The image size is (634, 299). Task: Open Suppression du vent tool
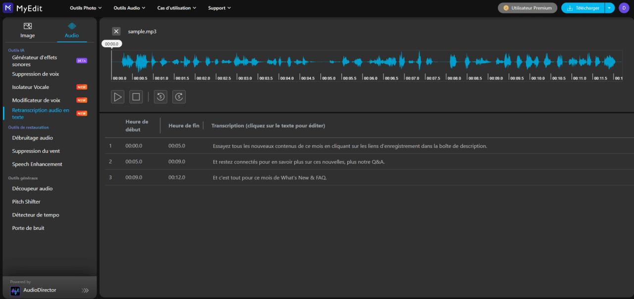36,151
